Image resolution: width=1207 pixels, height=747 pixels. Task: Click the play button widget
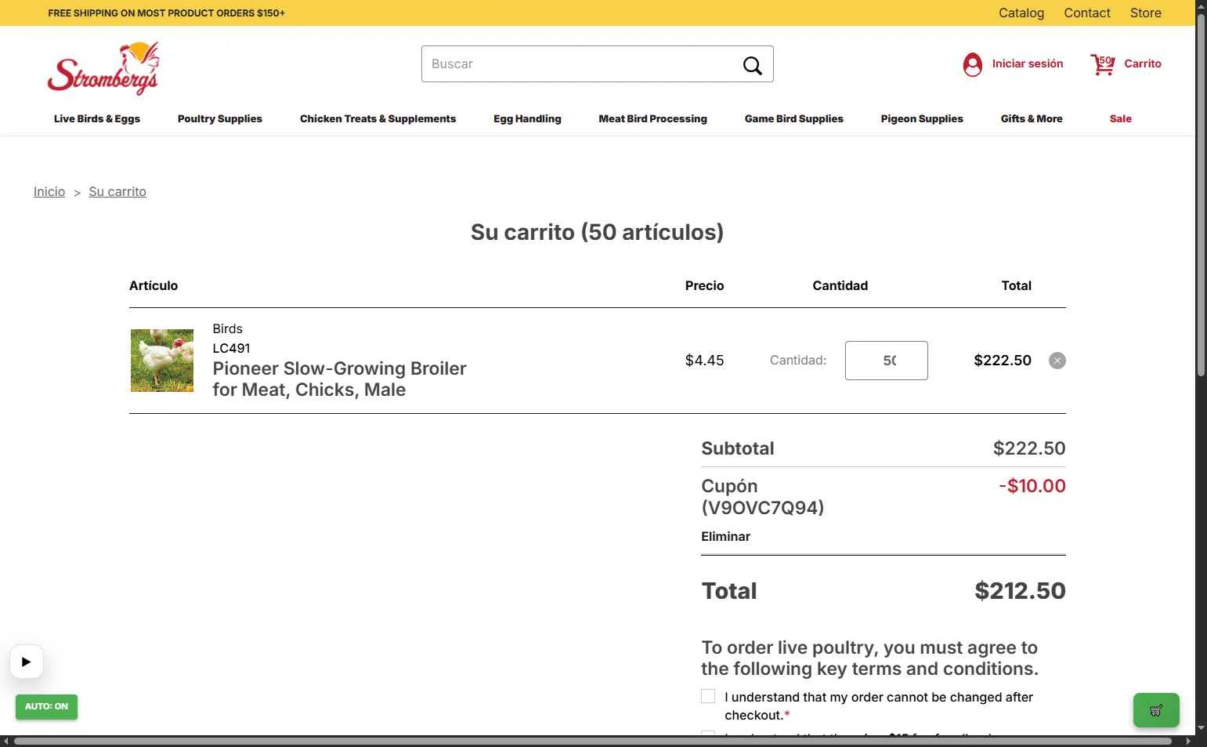[27, 662]
